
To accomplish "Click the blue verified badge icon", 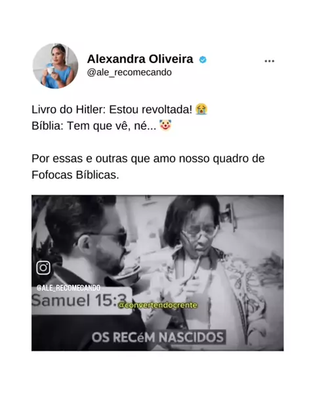I will pyautogui.click(x=203, y=60).
